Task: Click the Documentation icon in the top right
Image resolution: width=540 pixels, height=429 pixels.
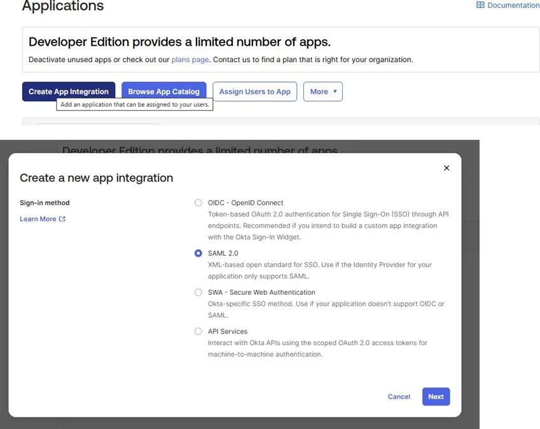Action: click(480, 5)
